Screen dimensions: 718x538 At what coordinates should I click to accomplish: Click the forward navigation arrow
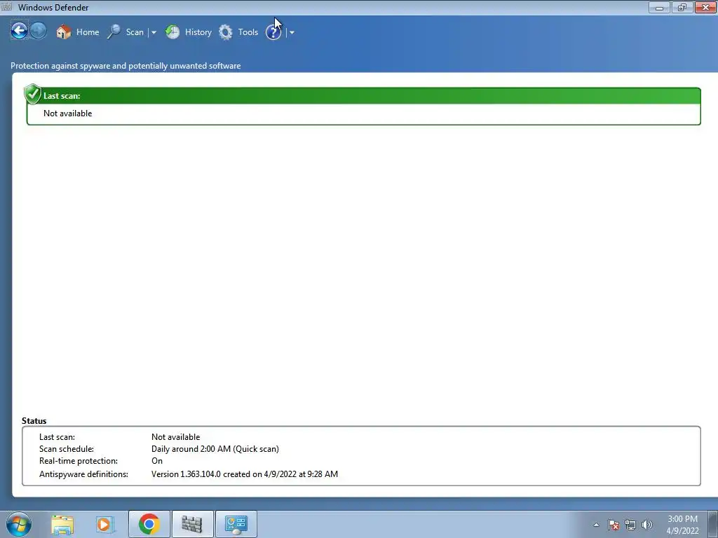39,31
